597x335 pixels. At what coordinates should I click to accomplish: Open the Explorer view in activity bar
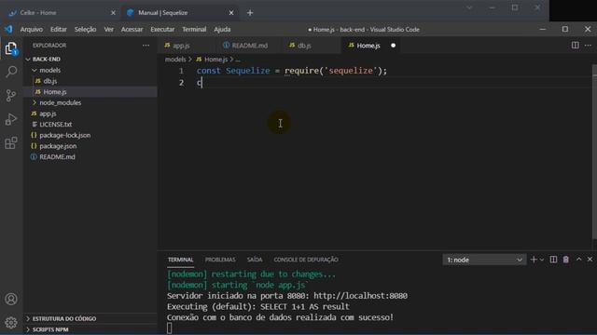tap(11, 48)
